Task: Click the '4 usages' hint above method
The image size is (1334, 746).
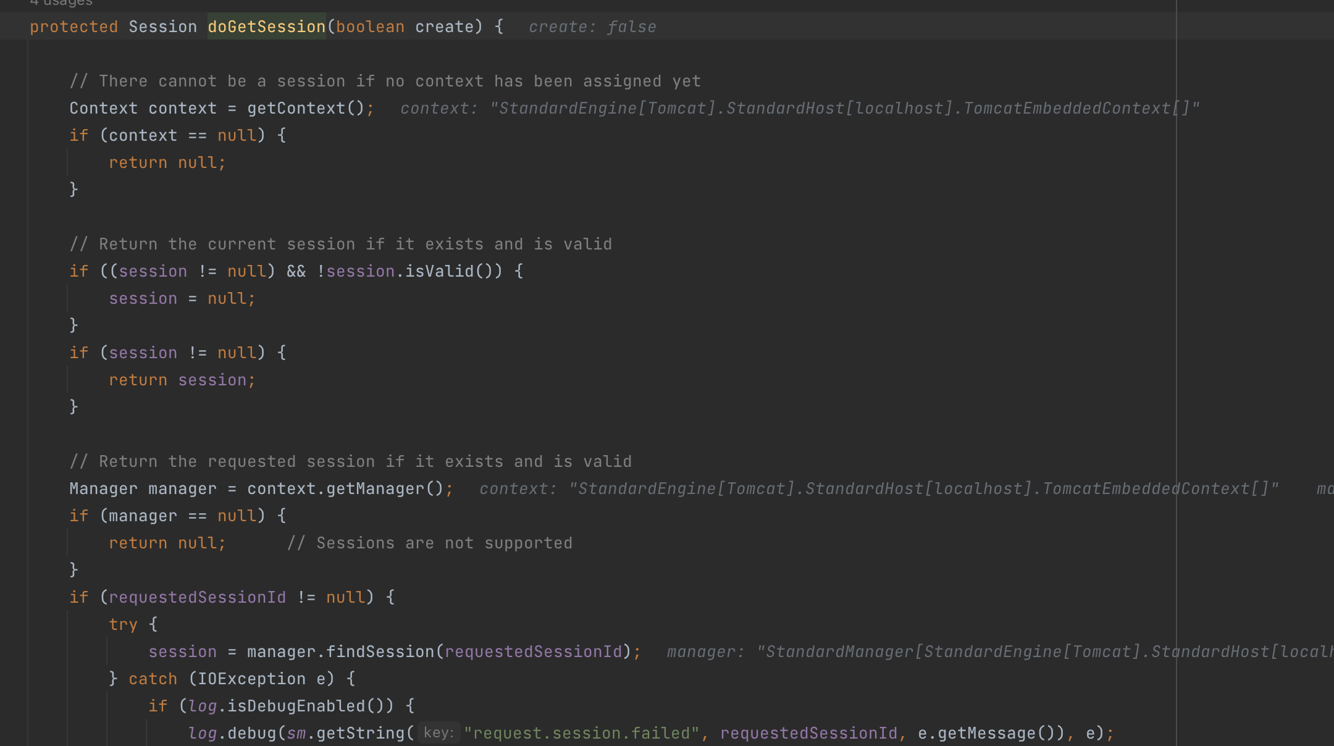Action: click(61, 3)
